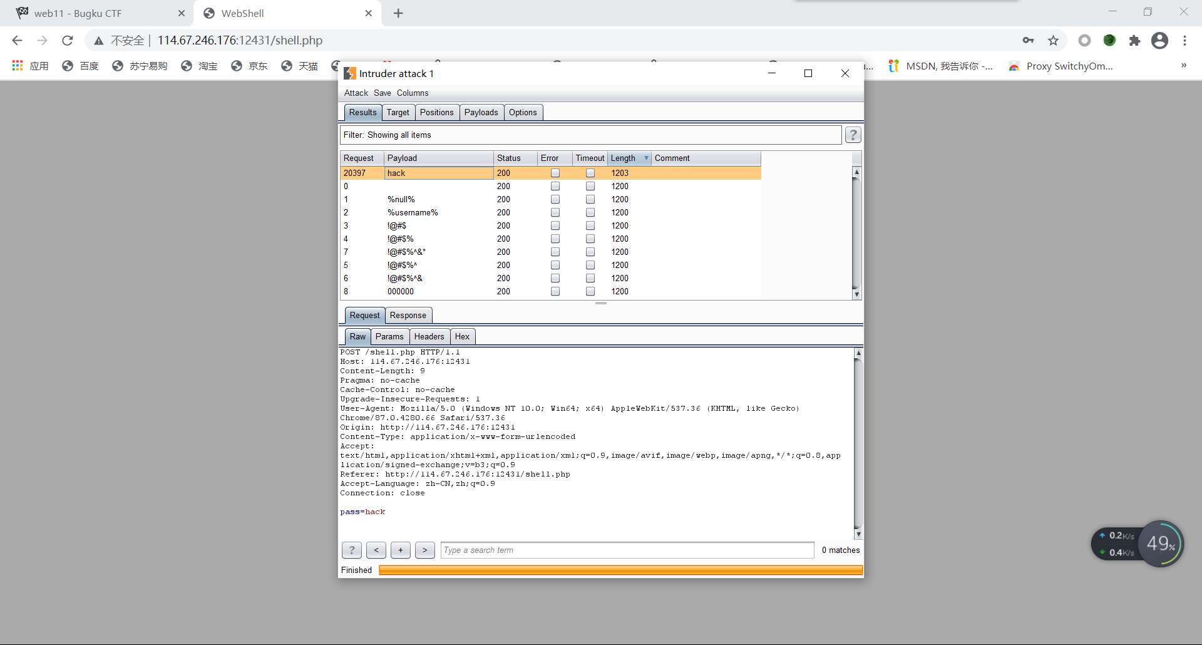Open the Chrome profile avatar icon

1159,41
